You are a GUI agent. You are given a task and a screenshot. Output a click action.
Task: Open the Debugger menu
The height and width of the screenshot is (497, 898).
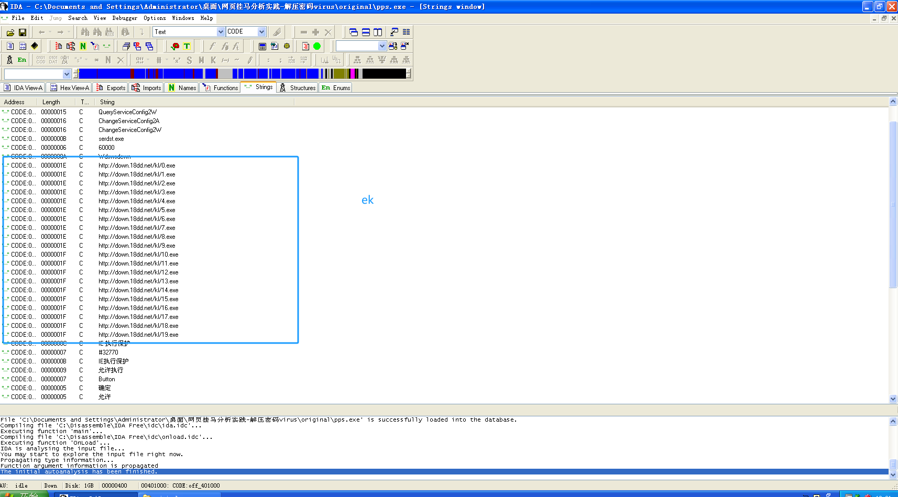point(125,18)
